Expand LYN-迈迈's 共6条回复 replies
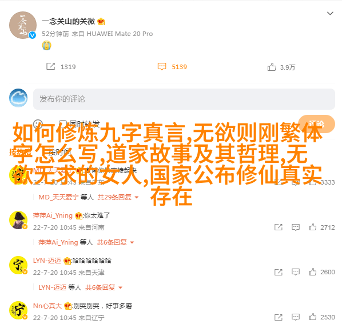The height and width of the screenshot is (324, 342). click(x=104, y=287)
